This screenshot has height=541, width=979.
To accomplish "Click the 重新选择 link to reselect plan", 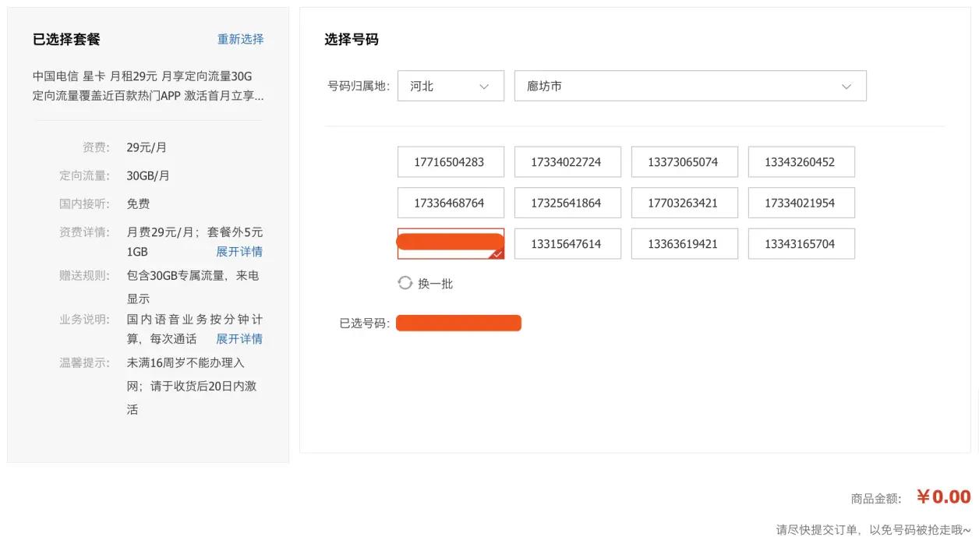I will [240, 39].
